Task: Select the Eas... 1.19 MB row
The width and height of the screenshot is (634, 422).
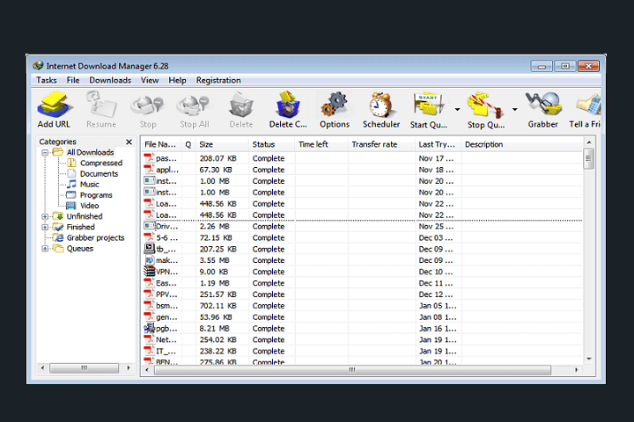Action: coord(362,283)
